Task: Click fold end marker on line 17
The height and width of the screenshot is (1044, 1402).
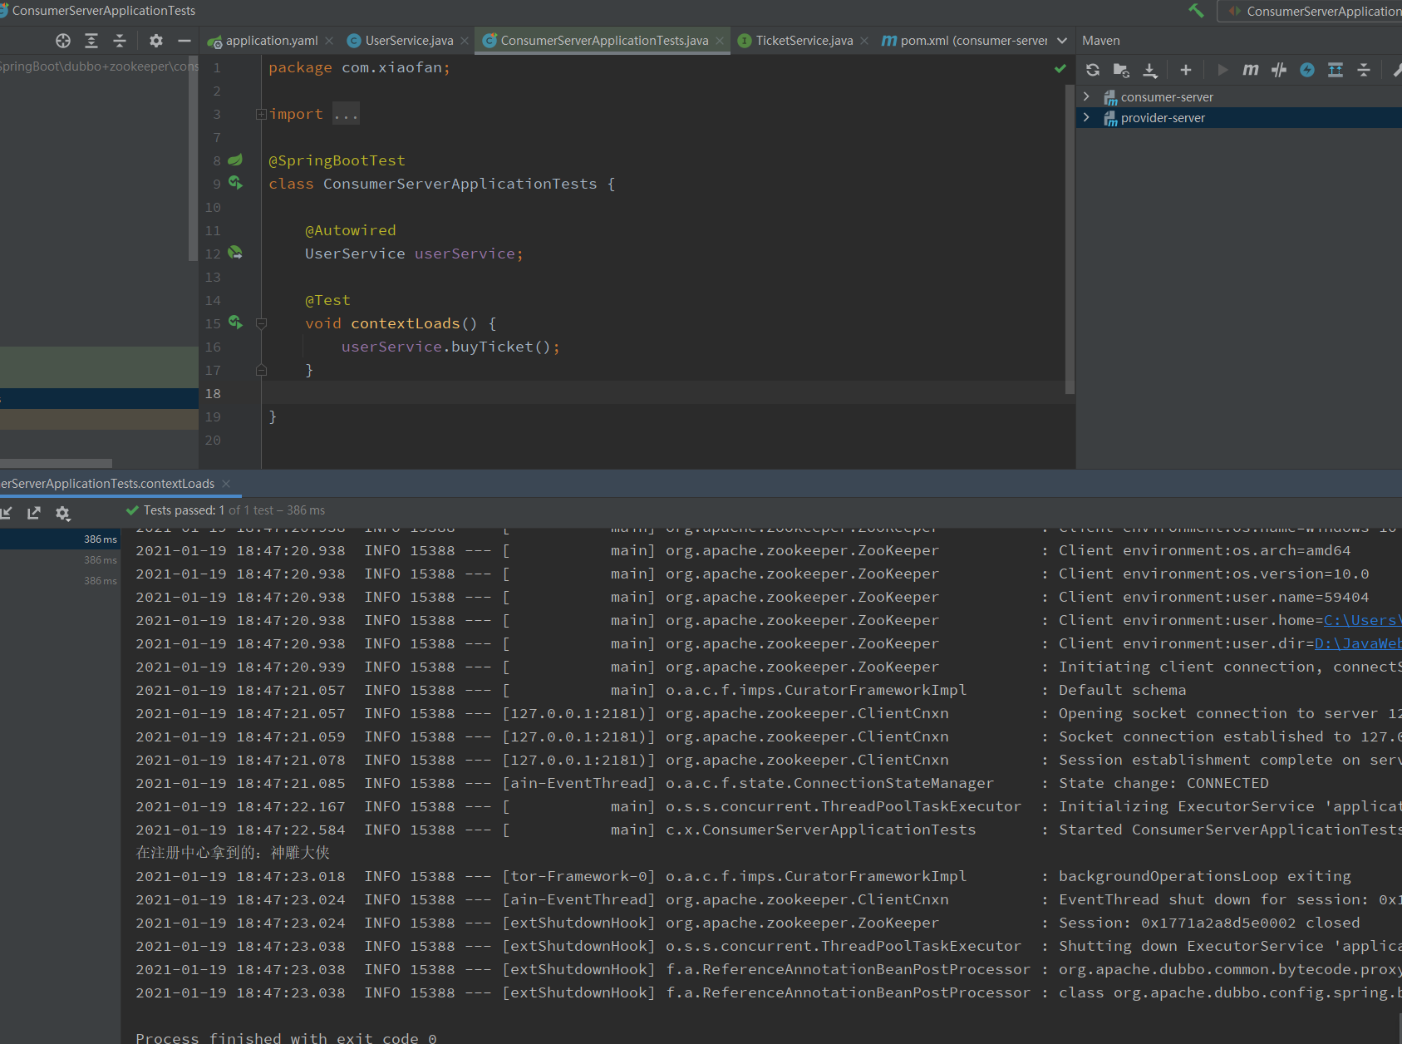Action: [x=261, y=370]
